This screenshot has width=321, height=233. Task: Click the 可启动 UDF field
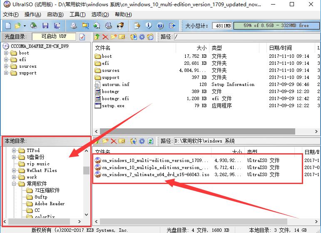click(x=54, y=37)
